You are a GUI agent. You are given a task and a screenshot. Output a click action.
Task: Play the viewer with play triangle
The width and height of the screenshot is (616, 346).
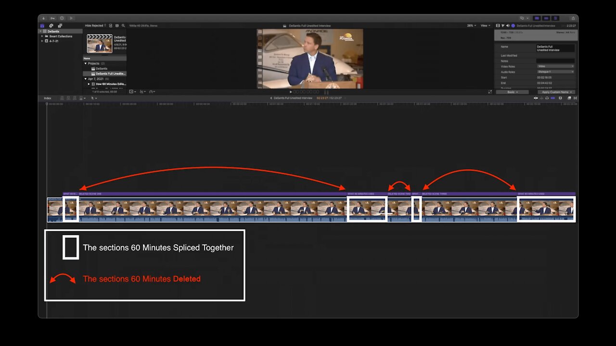coord(291,92)
